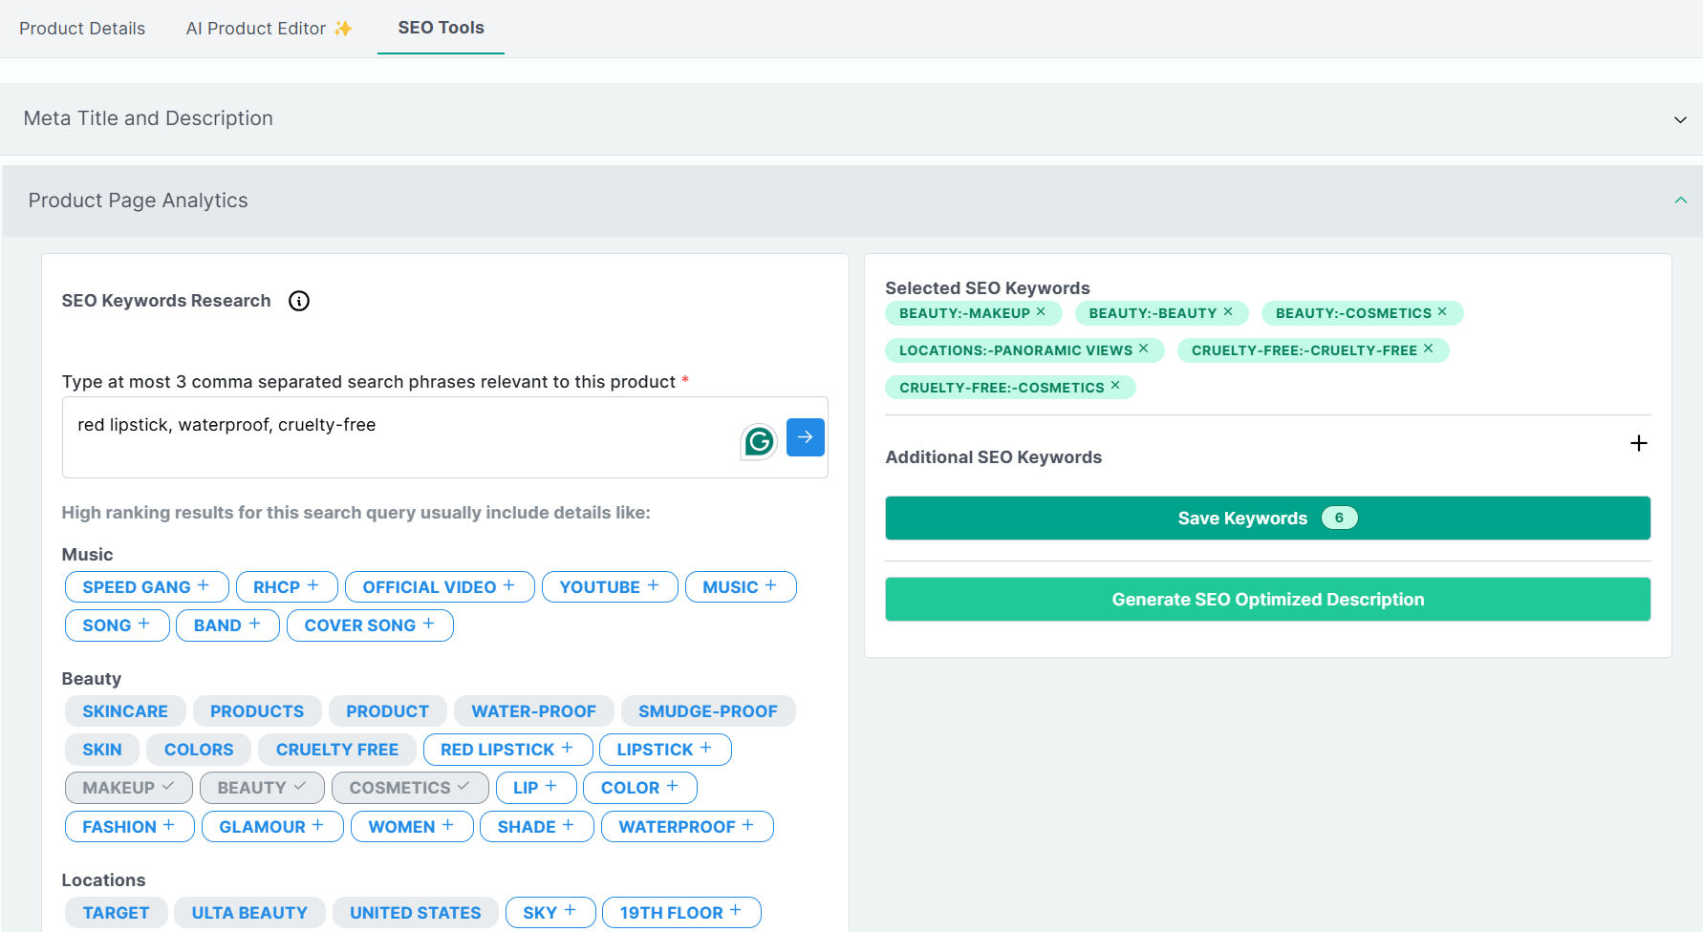The width and height of the screenshot is (1703, 932).
Task: Expand Additional SEO Keywords with plus
Action: tap(1638, 443)
